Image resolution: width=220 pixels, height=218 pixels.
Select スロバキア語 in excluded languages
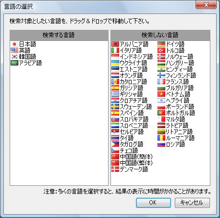click(130, 119)
